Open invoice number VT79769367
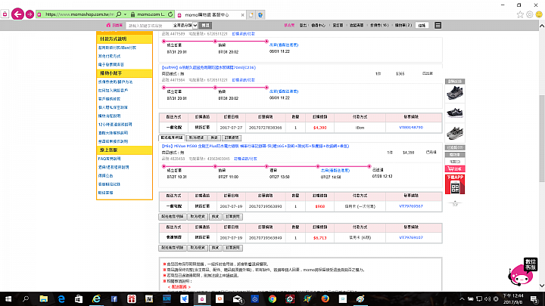 411,206
